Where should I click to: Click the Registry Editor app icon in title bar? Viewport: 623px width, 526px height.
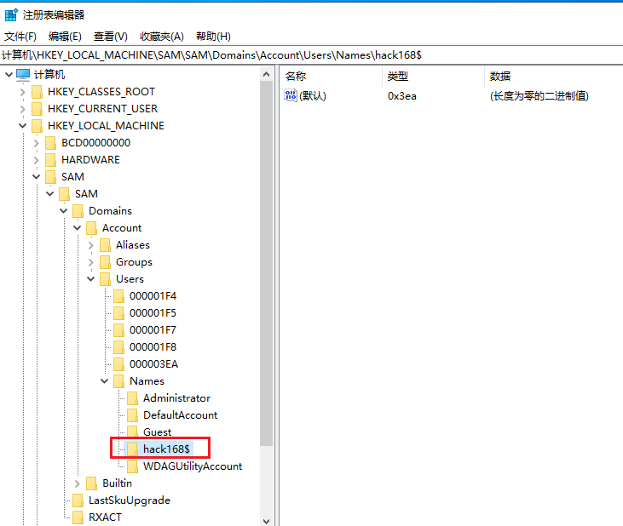11,14
